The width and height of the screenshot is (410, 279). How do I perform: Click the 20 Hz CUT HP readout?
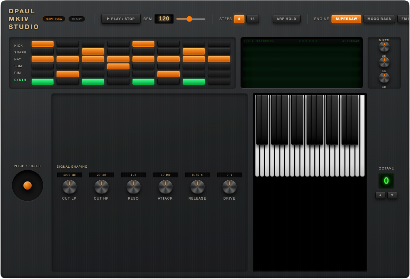tap(102, 175)
